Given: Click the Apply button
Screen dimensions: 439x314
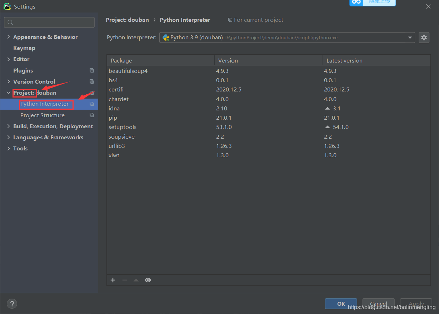Looking at the screenshot, I should tap(416, 304).
